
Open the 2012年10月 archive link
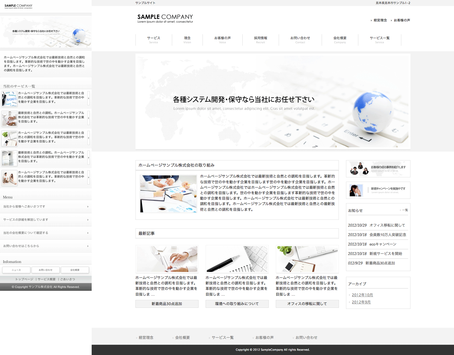point(362,295)
